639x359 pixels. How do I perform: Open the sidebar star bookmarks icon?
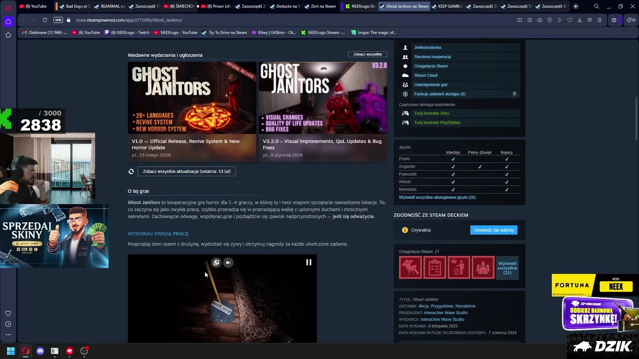[8, 35]
